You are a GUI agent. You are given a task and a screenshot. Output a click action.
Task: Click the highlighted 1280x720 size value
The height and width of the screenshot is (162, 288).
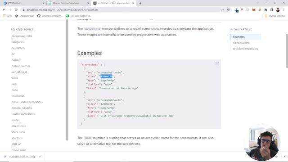(x=106, y=76)
